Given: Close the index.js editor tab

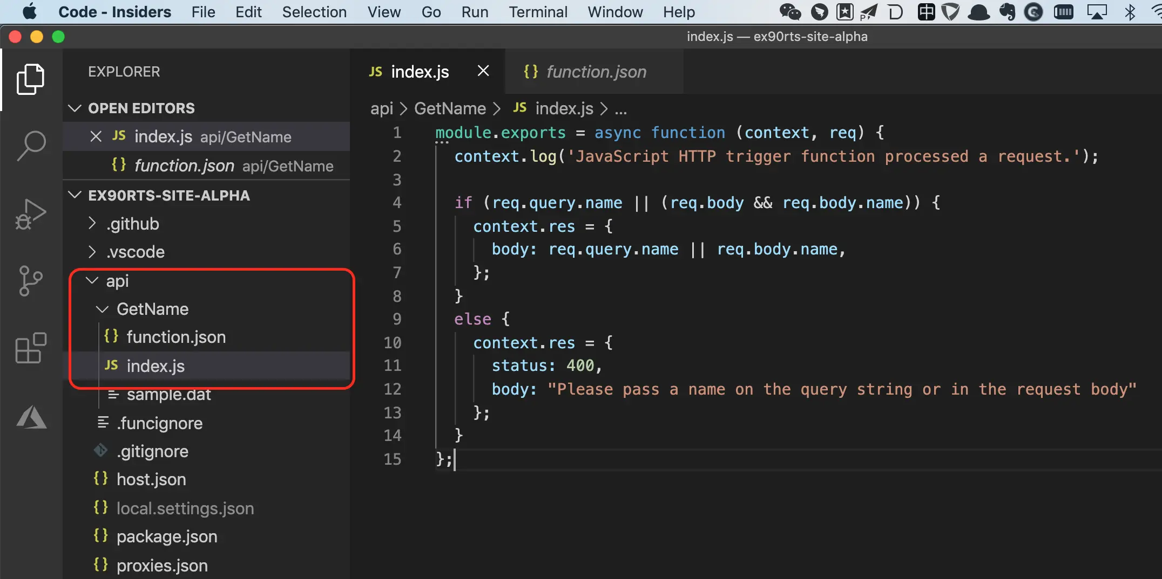Looking at the screenshot, I should click(483, 71).
